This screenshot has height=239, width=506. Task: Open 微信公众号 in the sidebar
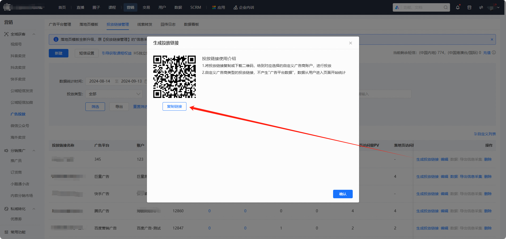click(20, 126)
